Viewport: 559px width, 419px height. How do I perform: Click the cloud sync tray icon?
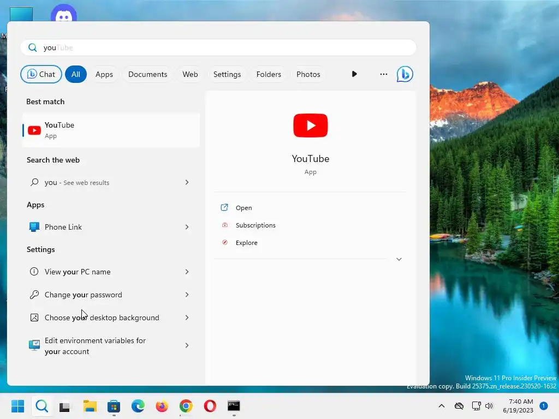coord(459,406)
